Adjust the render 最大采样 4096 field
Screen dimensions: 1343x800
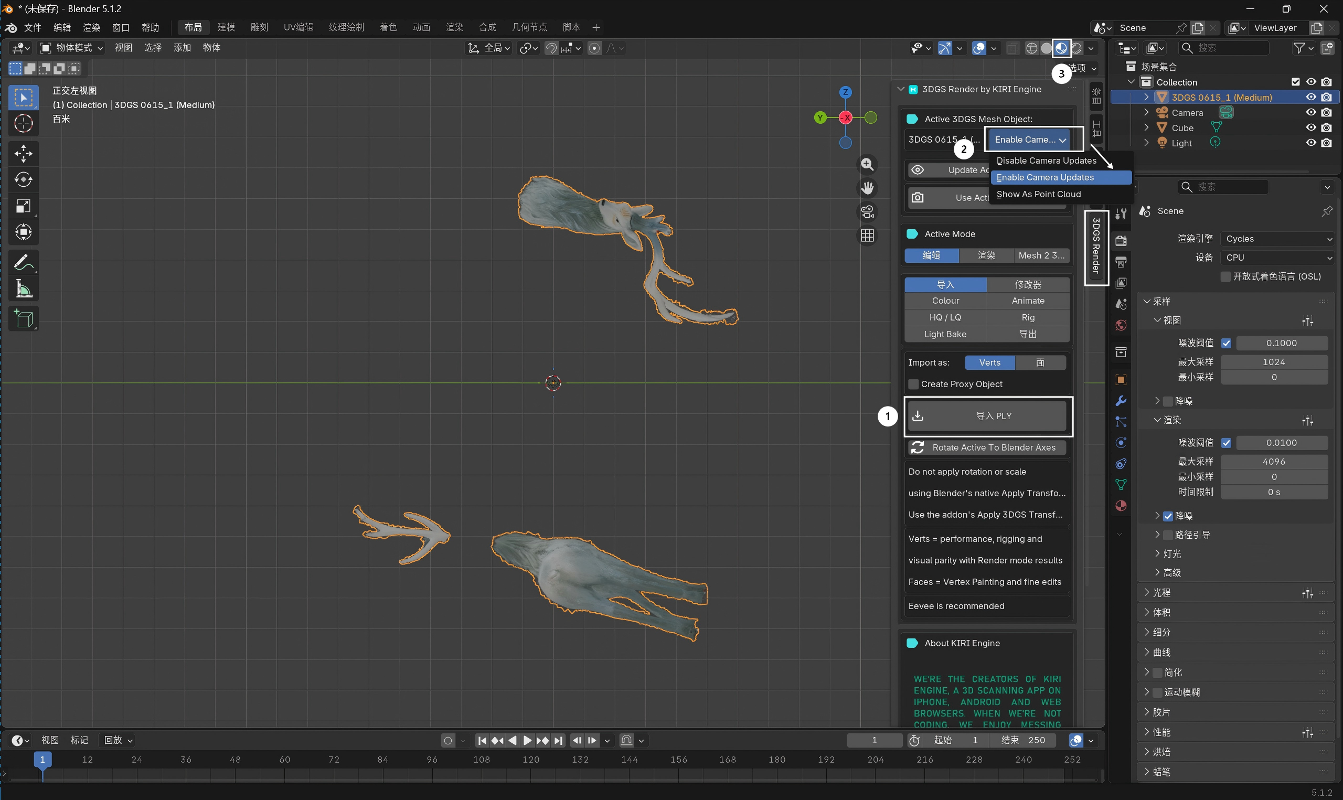point(1274,462)
